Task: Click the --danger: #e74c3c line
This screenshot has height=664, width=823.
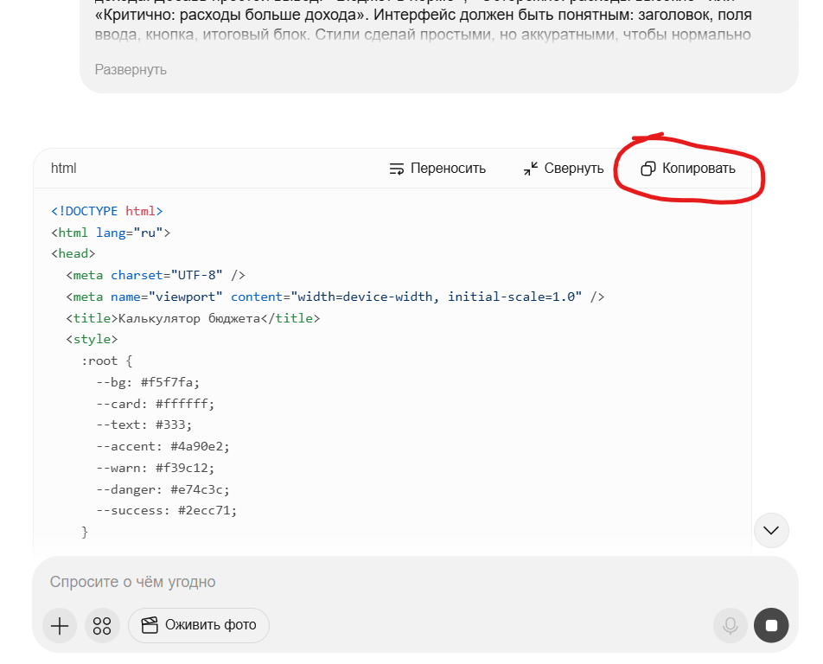Action: point(163,489)
